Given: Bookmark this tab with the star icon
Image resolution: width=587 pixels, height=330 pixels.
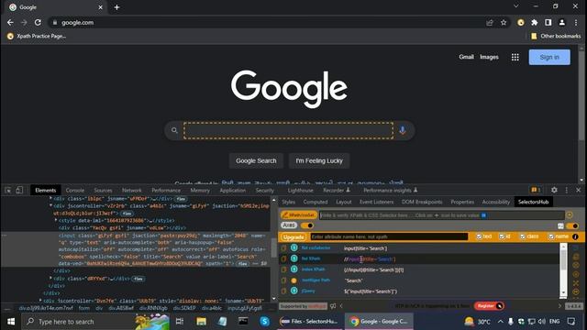Looking at the screenshot, I should [x=504, y=22].
